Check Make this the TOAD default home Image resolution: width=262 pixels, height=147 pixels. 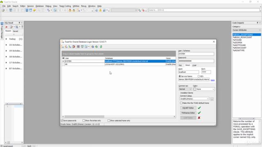[x=181, y=103]
